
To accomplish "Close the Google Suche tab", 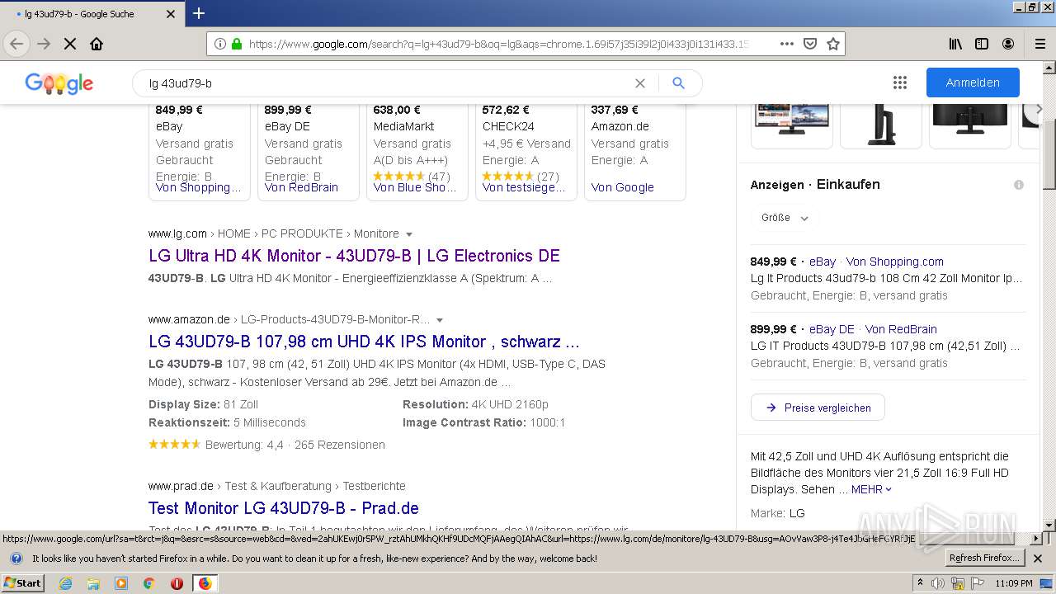I will pos(171,14).
